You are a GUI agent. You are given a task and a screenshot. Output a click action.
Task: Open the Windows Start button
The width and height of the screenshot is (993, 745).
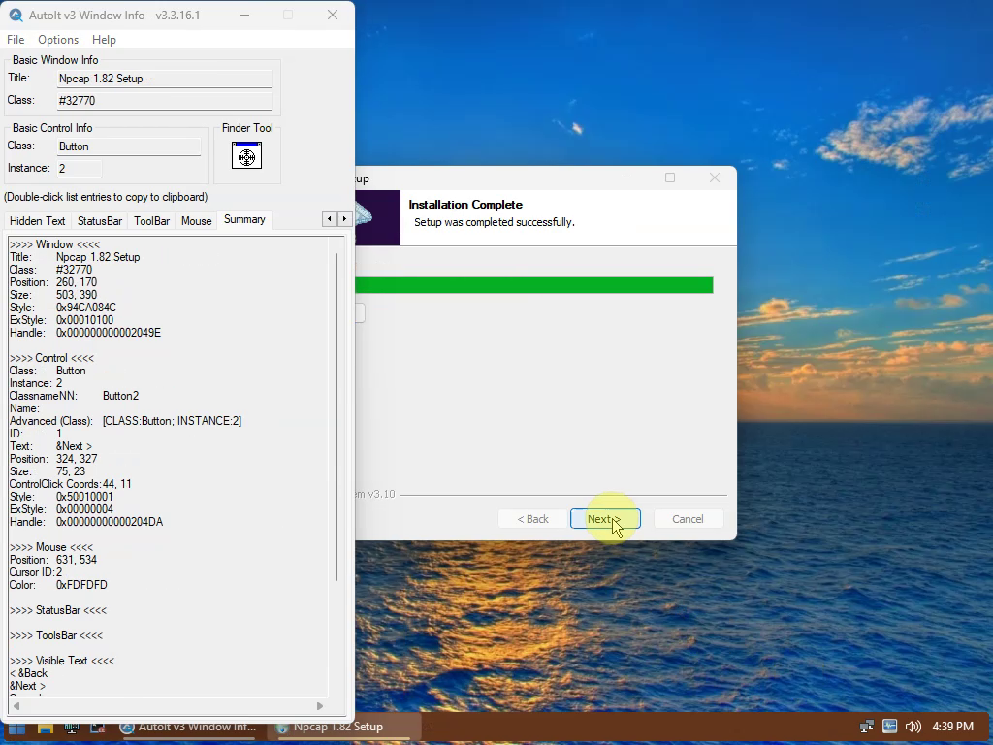click(x=17, y=728)
